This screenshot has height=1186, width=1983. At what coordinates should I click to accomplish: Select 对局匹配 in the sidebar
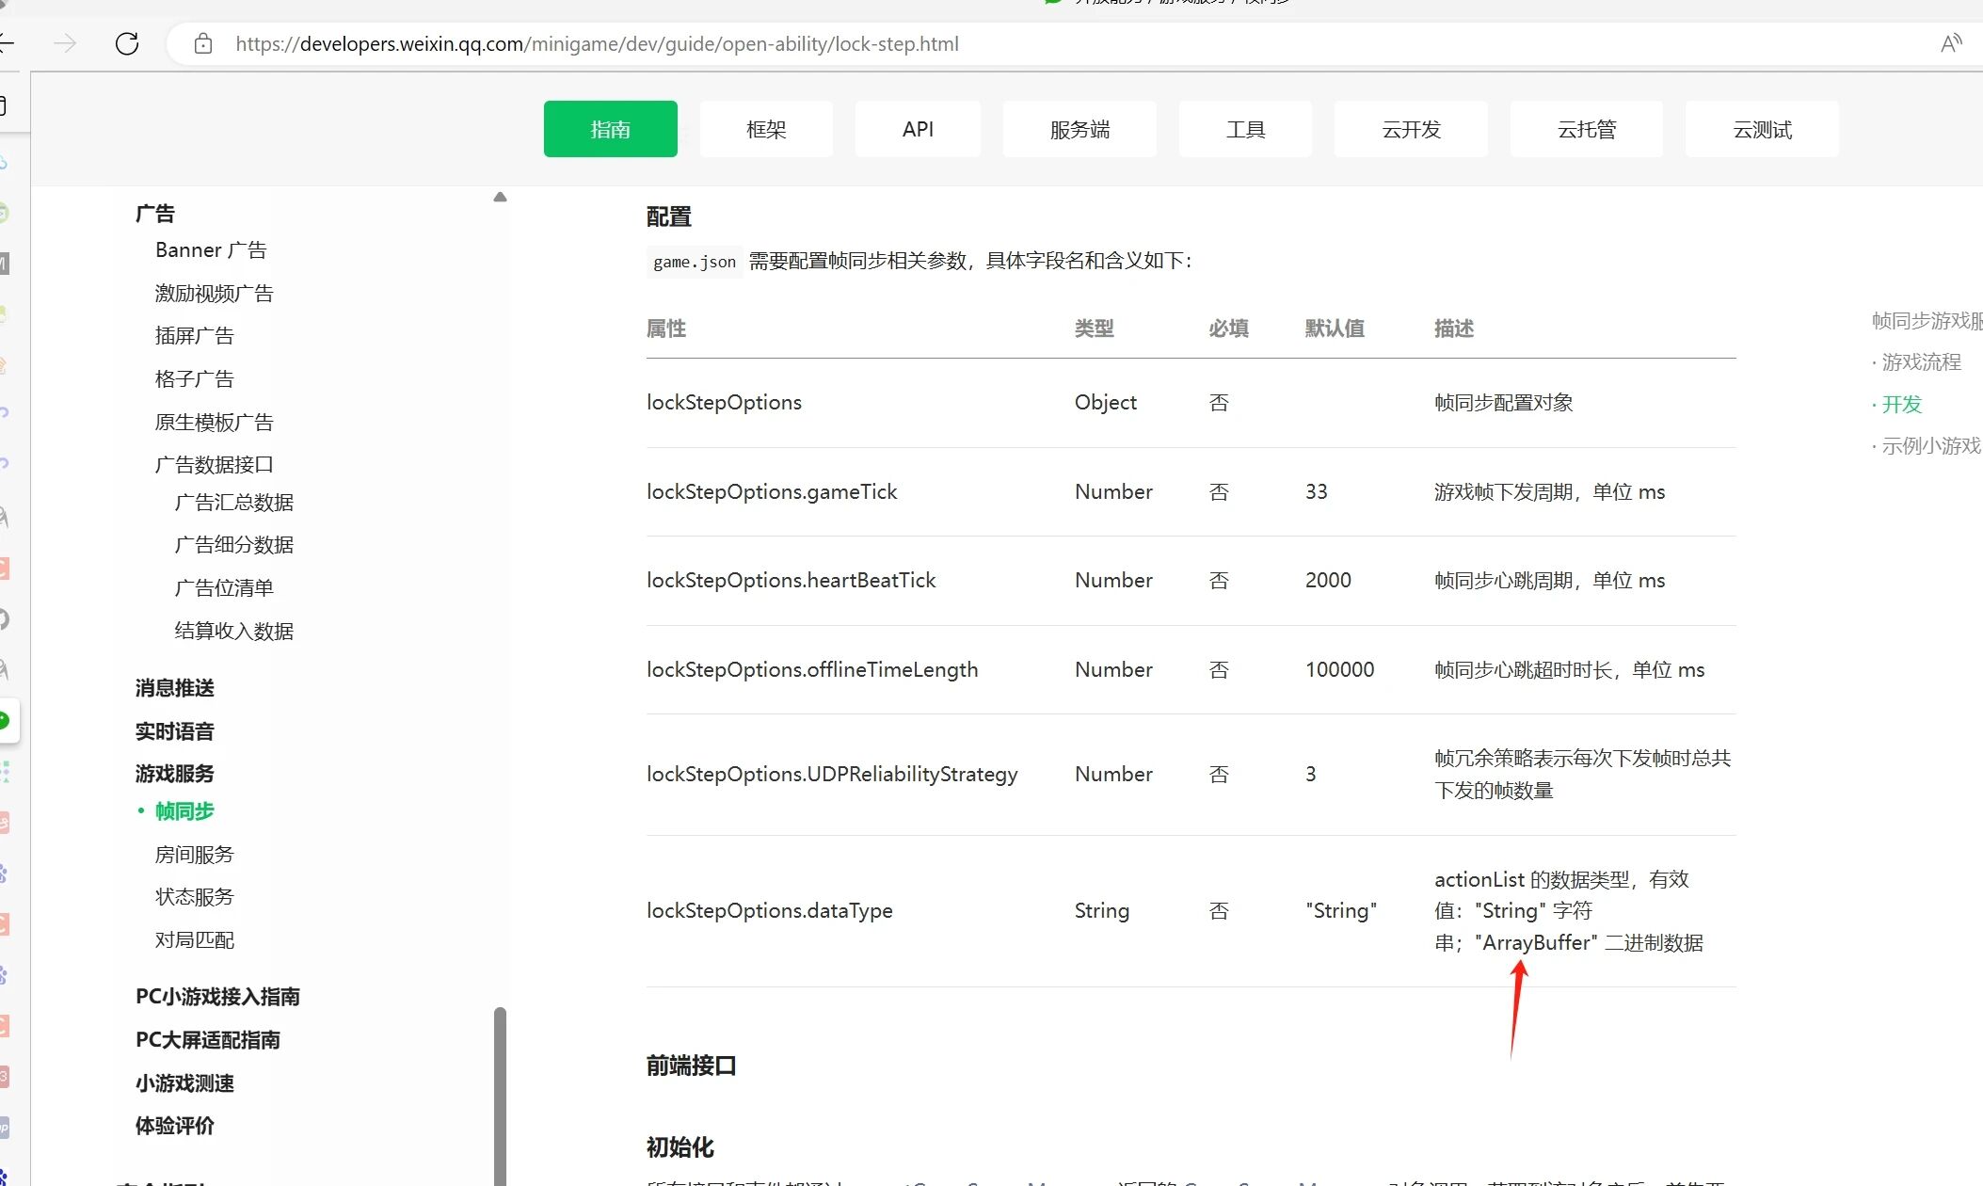(x=194, y=939)
